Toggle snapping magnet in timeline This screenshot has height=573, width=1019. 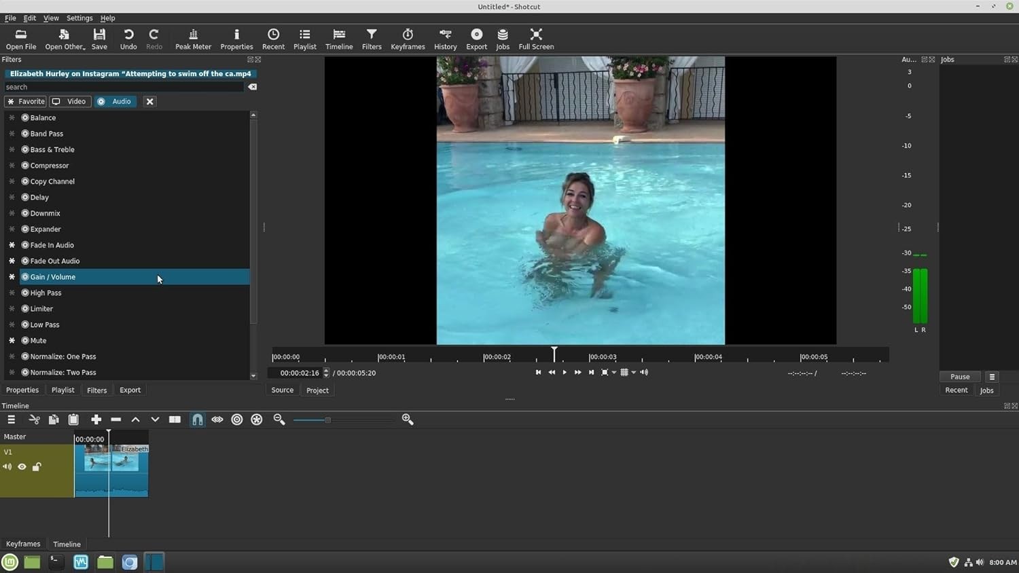click(197, 420)
